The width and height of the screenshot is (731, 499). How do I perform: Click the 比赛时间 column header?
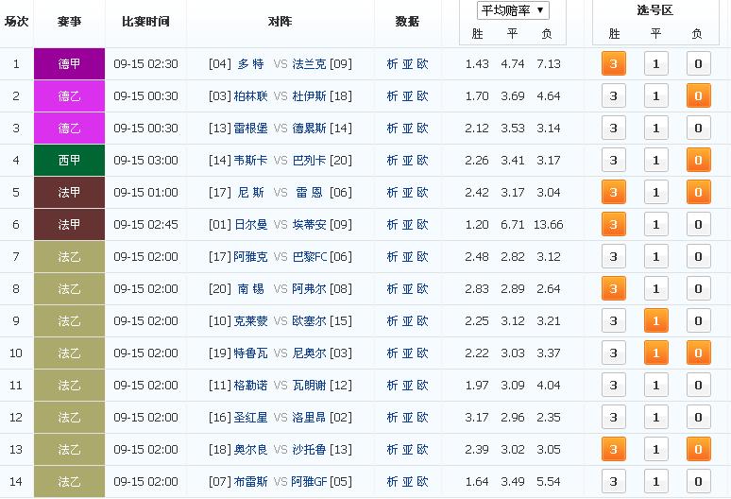[145, 22]
